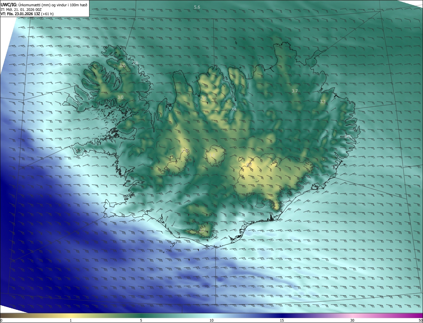Click the 7.8 value label
This screenshot has width=423, height=323.
click(135, 63)
